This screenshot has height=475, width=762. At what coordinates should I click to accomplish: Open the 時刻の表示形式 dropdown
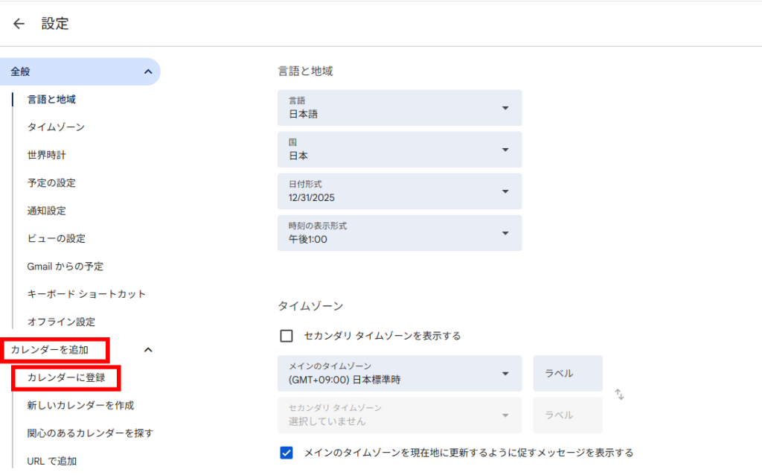pos(400,233)
